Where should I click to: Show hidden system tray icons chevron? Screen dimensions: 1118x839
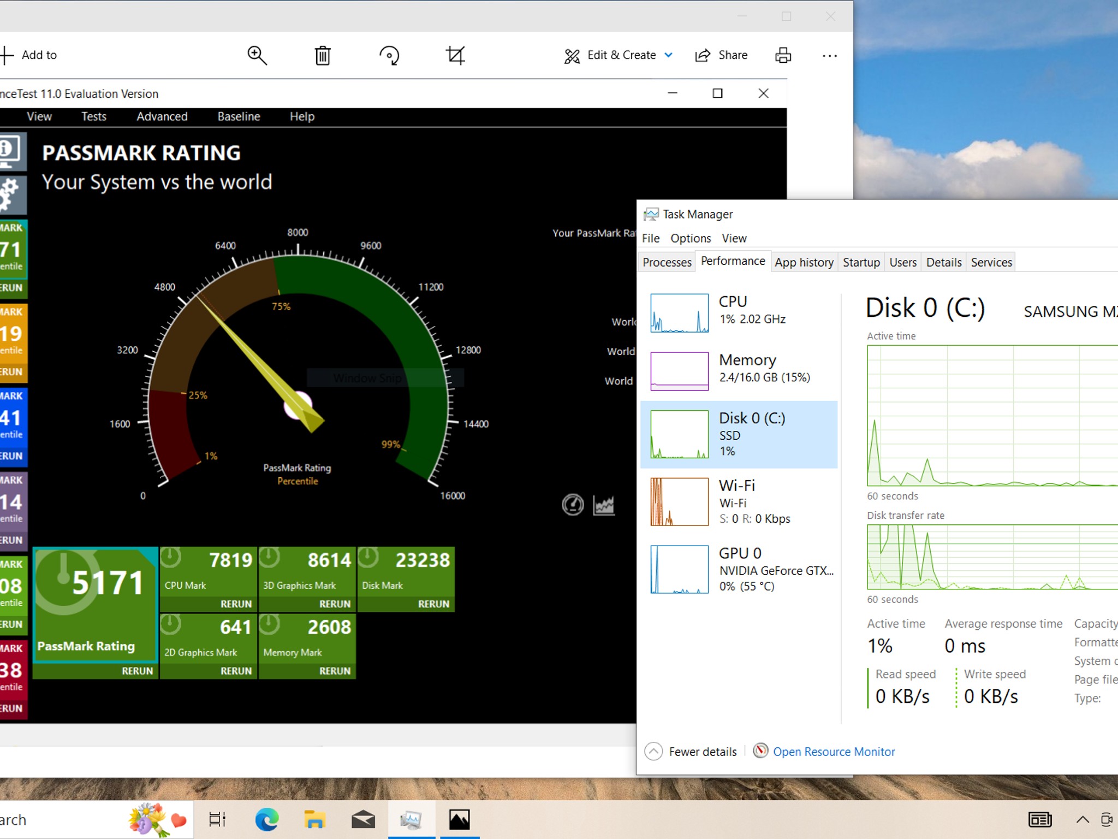(x=1083, y=819)
